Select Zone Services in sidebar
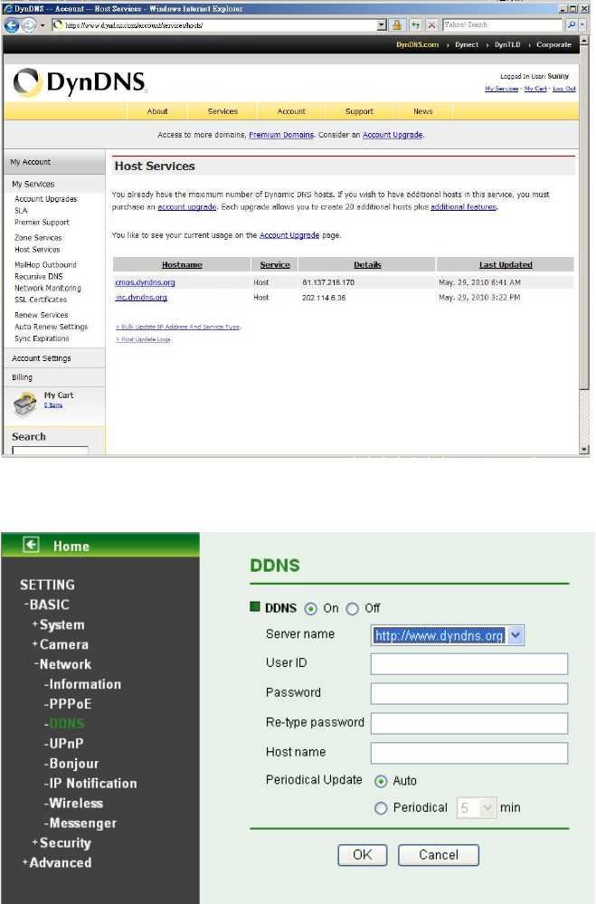This screenshot has height=904, width=596. 38,237
